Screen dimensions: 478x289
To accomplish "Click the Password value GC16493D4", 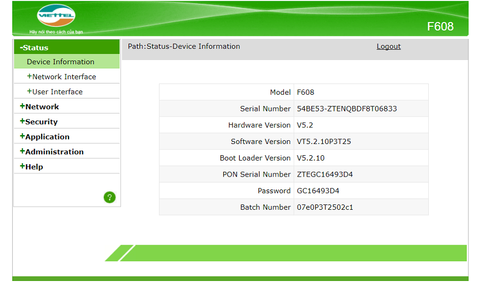I will click(318, 191).
